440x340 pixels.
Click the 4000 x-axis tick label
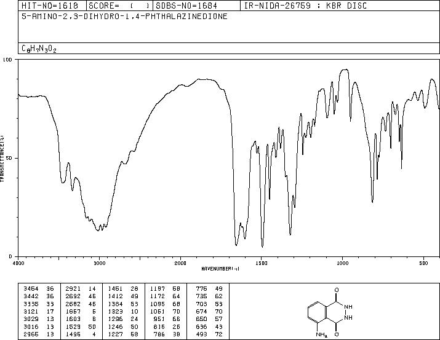[18, 263]
